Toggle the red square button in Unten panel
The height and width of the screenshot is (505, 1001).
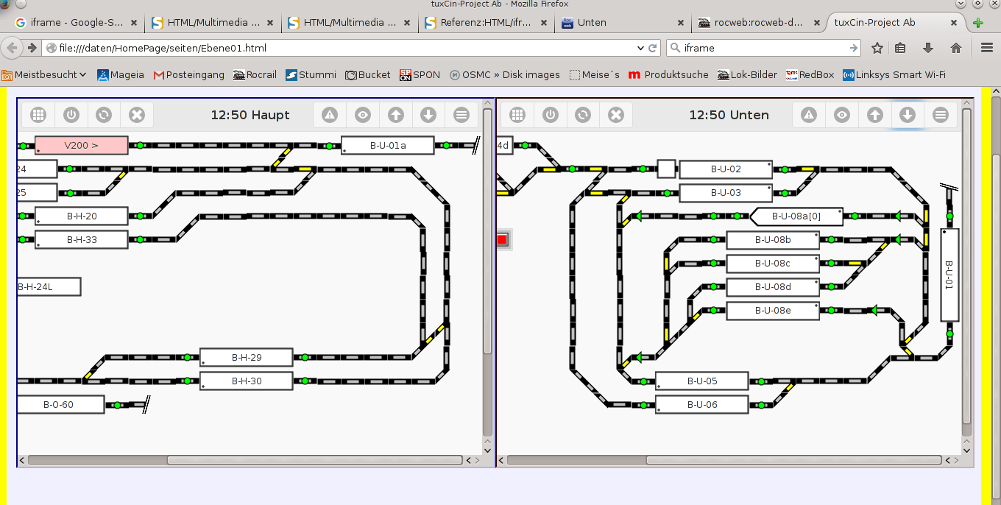click(502, 239)
